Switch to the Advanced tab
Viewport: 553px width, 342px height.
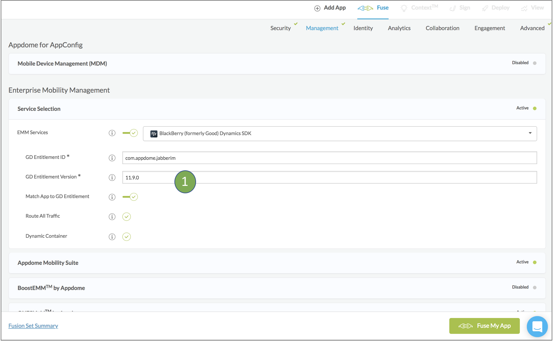[x=532, y=28]
